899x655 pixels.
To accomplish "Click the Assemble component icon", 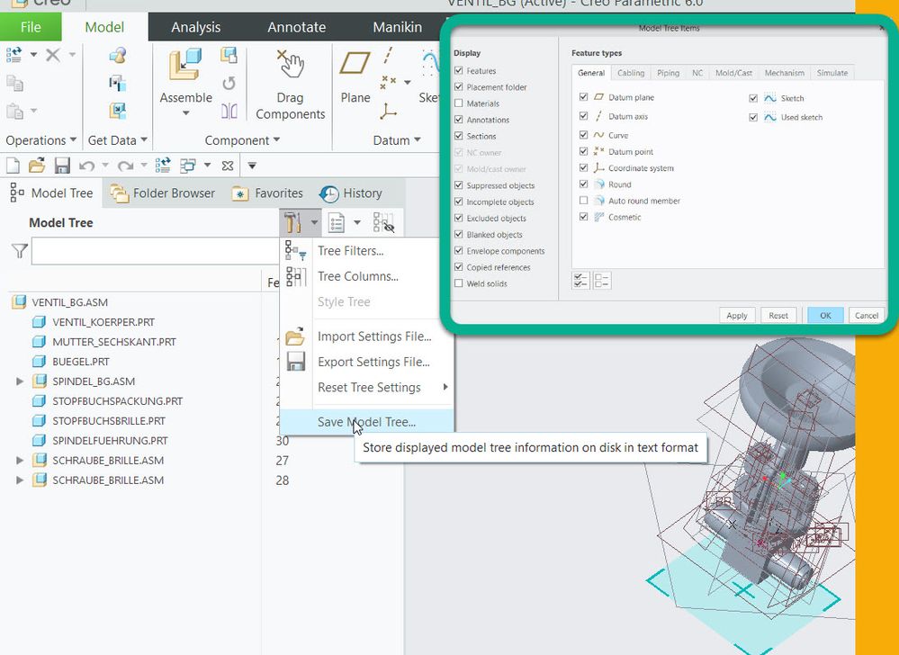I will click(x=185, y=66).
